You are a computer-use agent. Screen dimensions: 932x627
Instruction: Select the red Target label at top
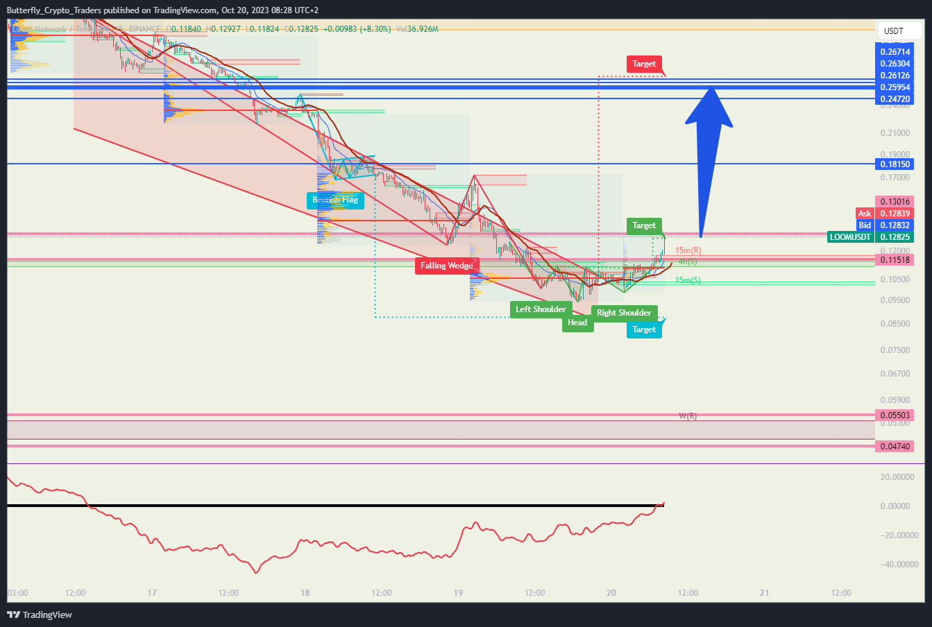tap(644, 64)
